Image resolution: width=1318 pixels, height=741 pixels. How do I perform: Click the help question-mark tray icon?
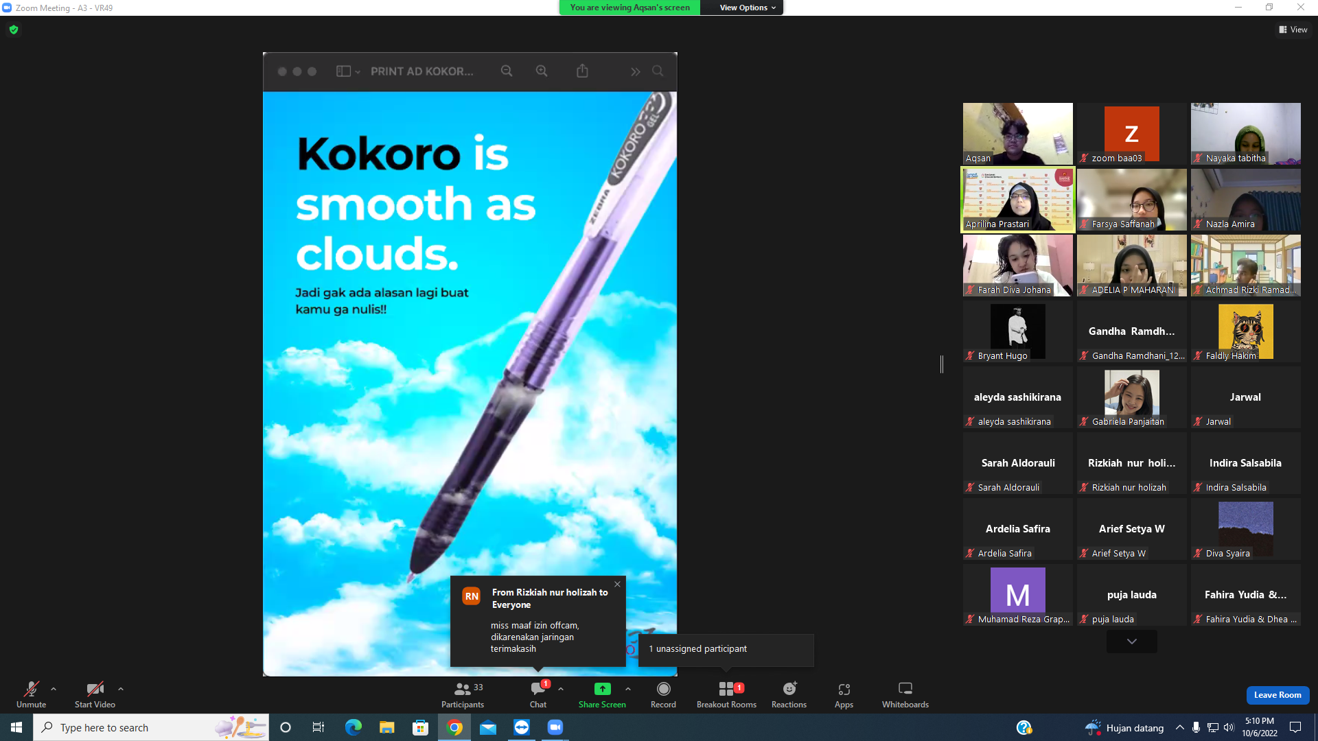pyautogui.click(x=1024, y=727)
